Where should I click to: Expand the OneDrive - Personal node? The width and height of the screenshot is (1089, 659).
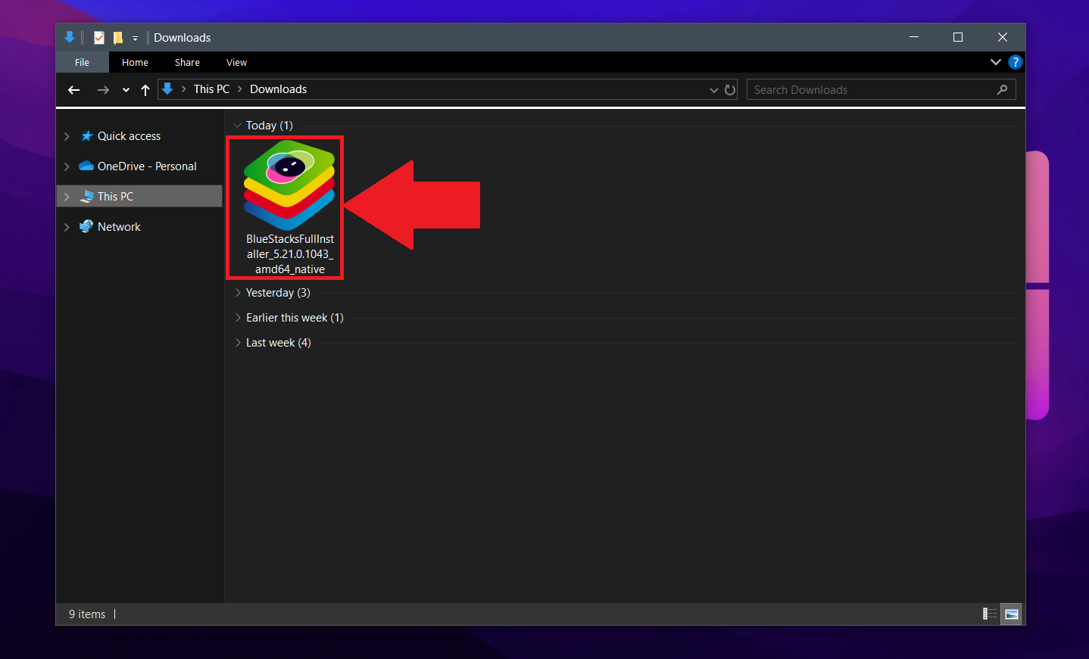click(67, 166)
